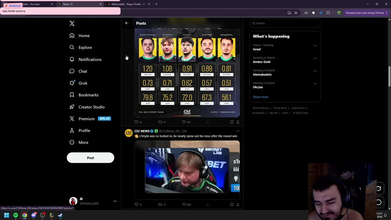Click the CS2 NEWS profile avatar
Image resolution: width=391 pixels, height=220 pixels.
pyautogui.click(x=129, y=133)
